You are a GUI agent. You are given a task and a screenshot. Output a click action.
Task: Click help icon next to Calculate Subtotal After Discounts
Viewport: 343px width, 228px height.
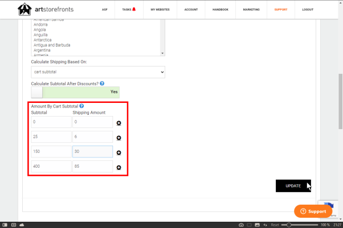pyautogui.click(x=102, y=84)
